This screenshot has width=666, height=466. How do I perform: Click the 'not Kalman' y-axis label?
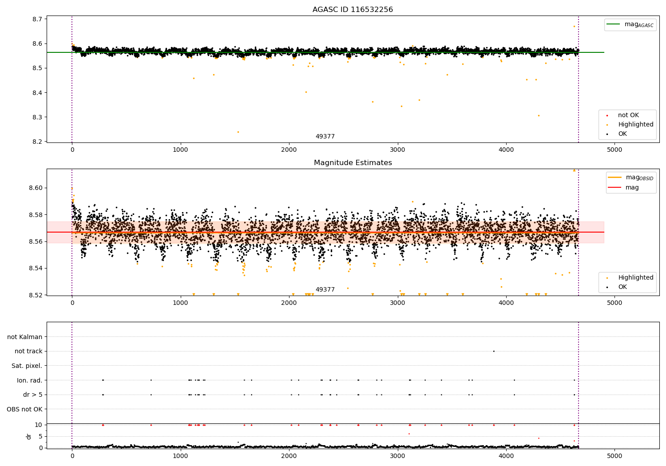25,337
